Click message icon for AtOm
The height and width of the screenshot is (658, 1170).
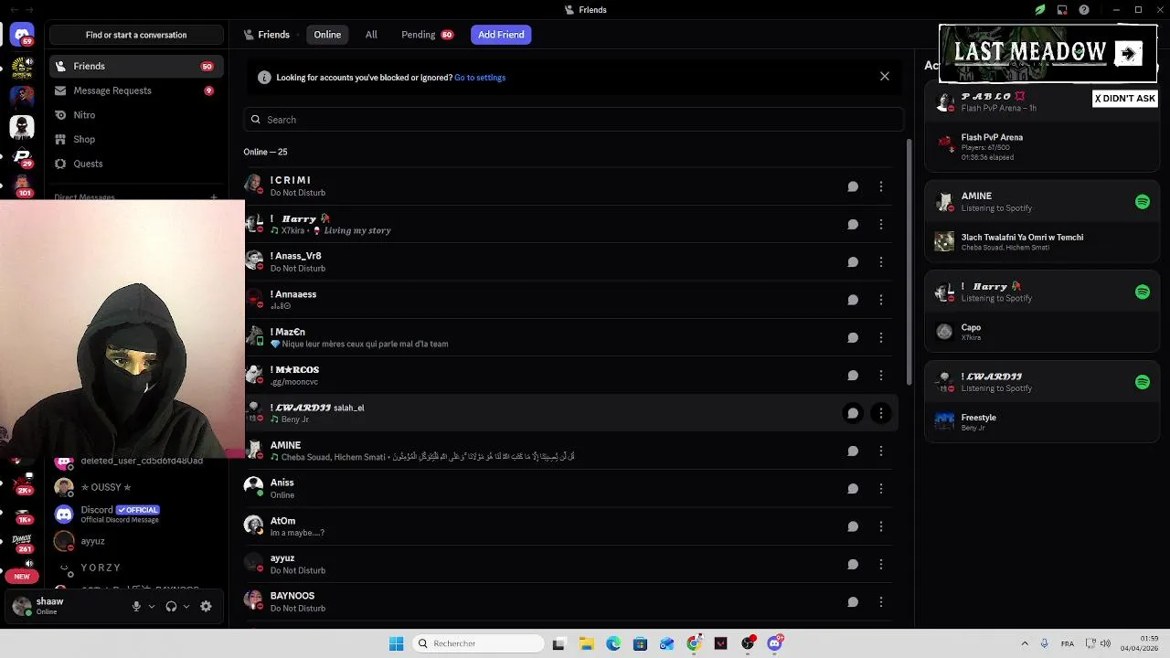click(853, 526)
